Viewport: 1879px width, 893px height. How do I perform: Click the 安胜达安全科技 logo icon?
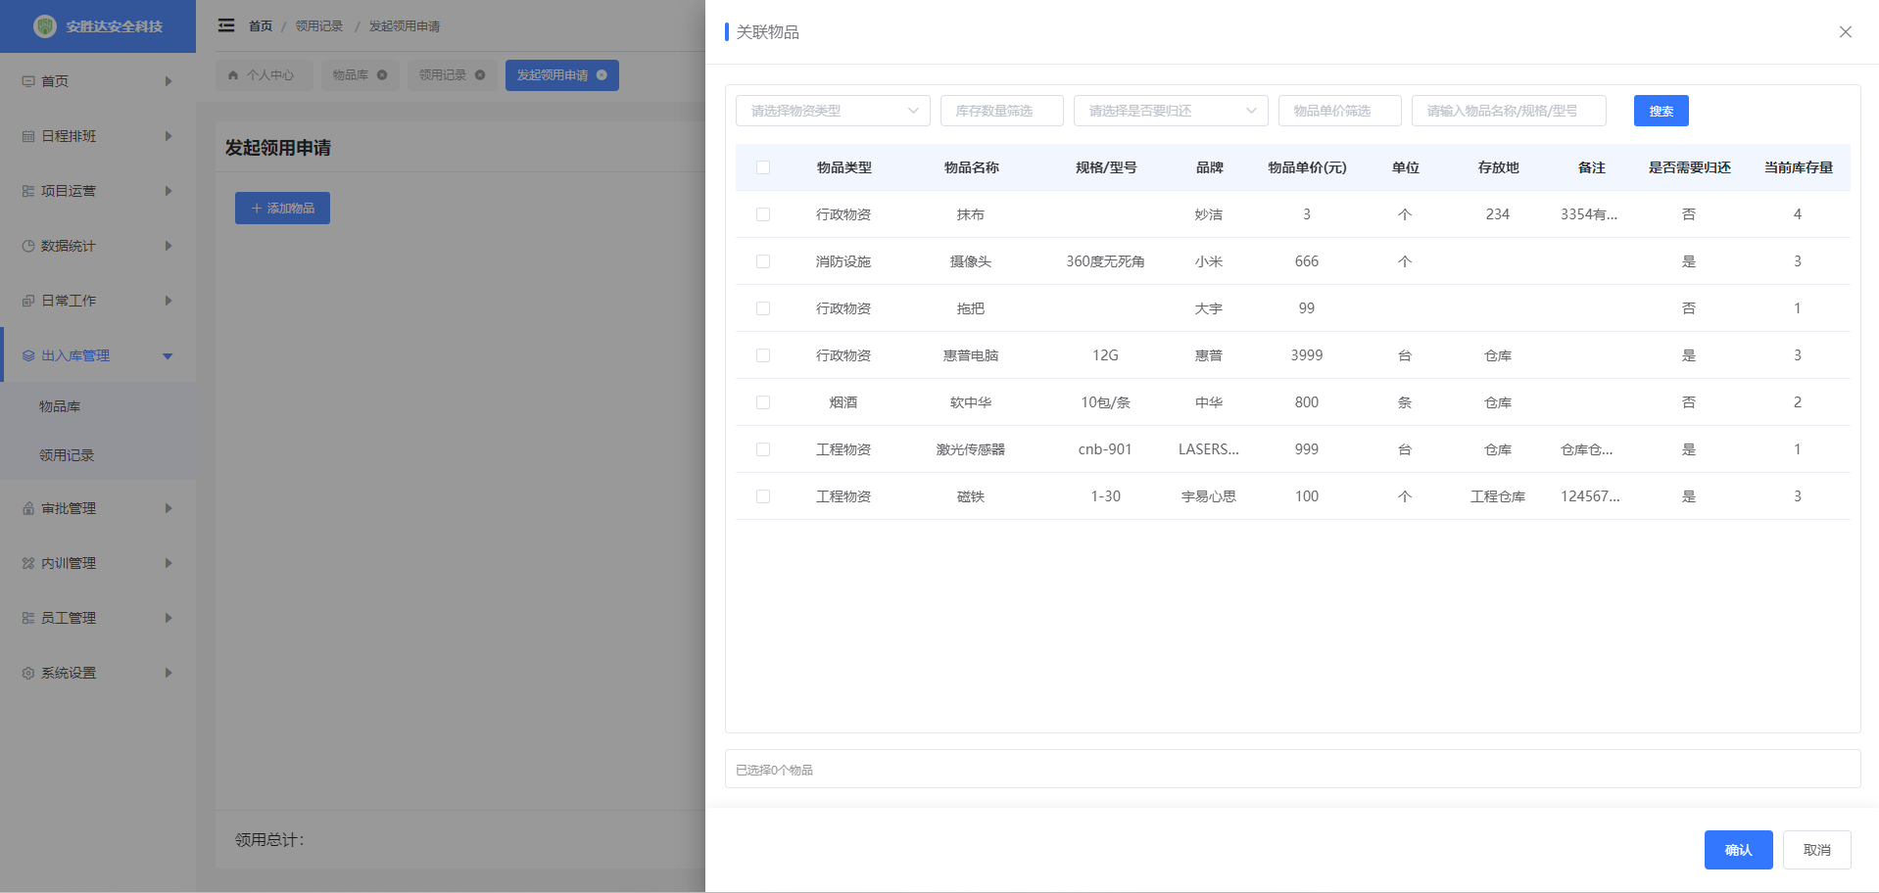45,26
